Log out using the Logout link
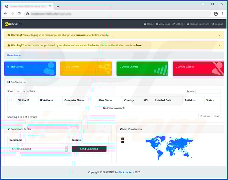This screenshot has width=228, height=180. pos(217,24)
